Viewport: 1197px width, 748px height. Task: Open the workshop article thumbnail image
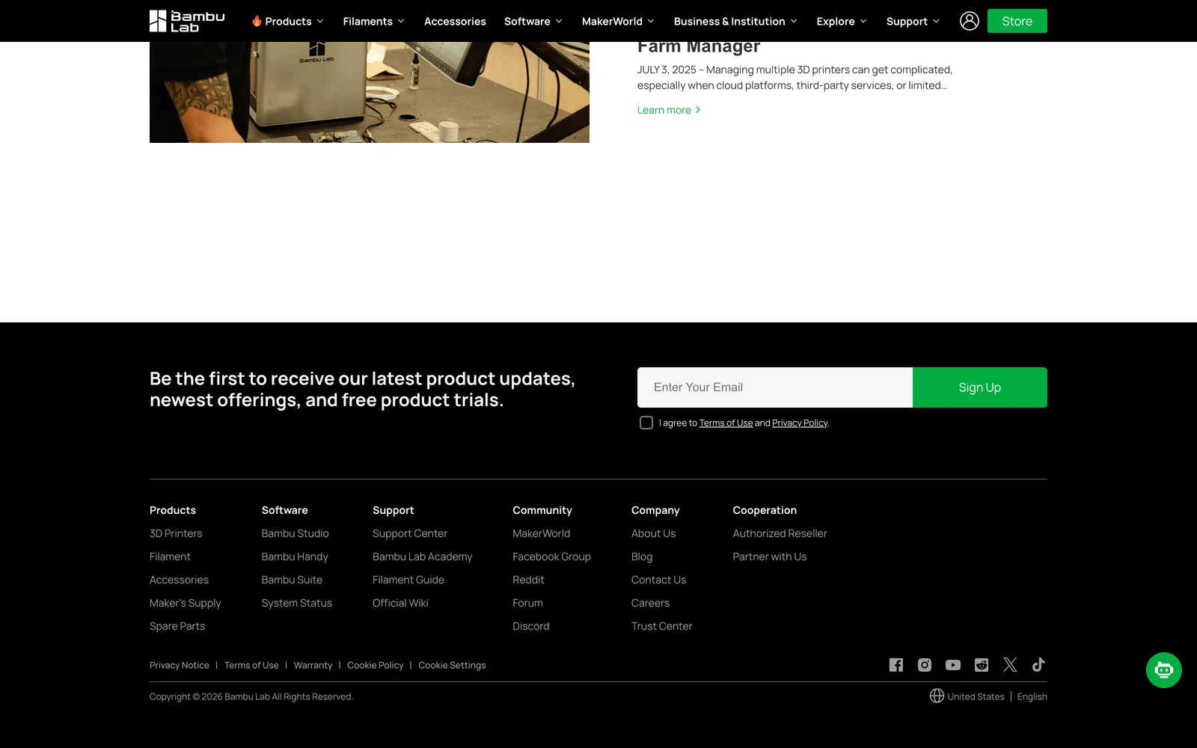(x=370, y=92)
